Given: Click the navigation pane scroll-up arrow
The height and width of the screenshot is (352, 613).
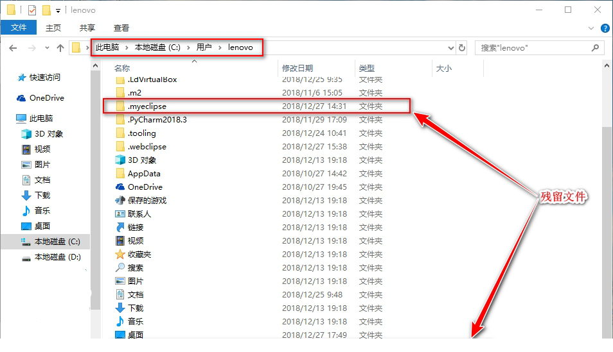Looking at the screenshot, I should click(x=95, y=66).
